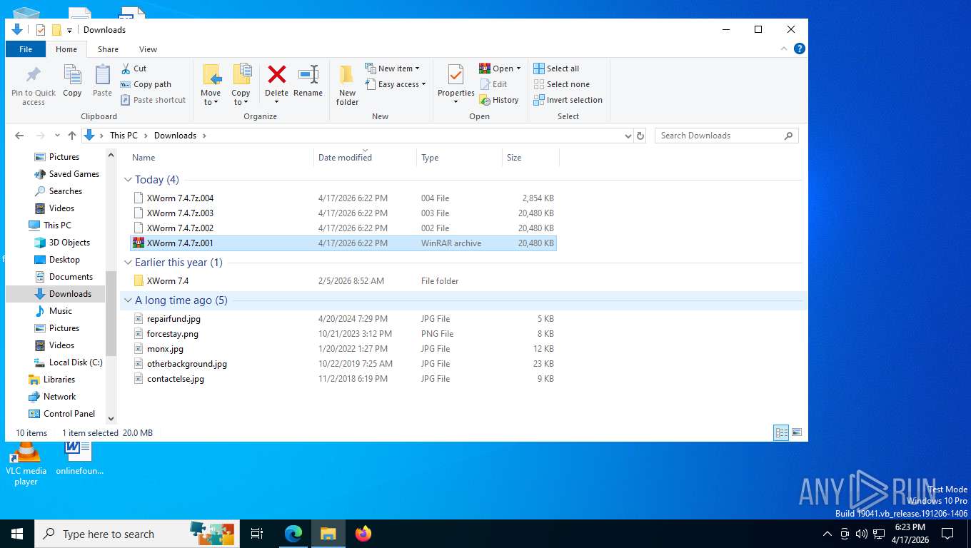Sort by the Name column header

point(220,158)
